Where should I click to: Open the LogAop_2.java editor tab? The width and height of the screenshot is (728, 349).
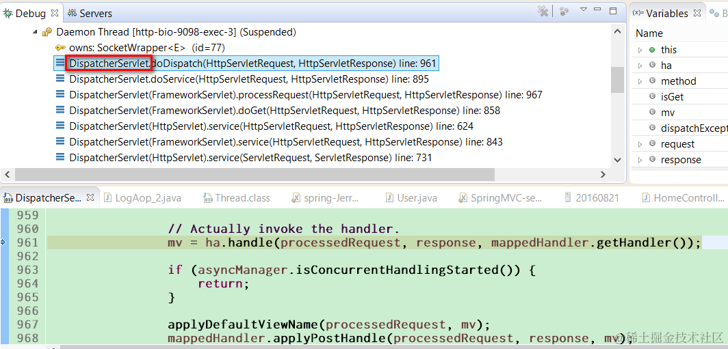(x=142, y=198)
